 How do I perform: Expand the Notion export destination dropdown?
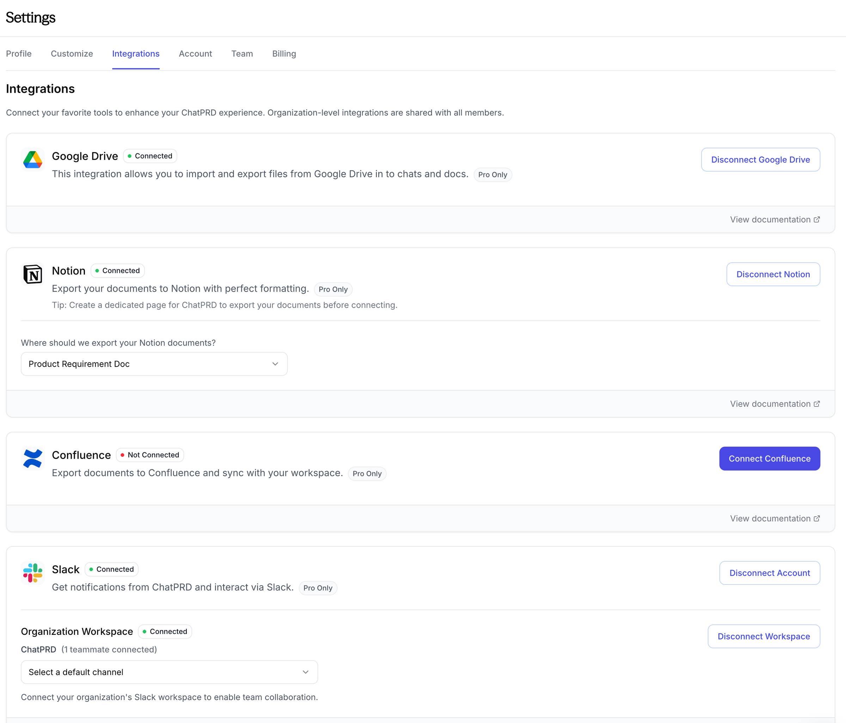(154, 364)
